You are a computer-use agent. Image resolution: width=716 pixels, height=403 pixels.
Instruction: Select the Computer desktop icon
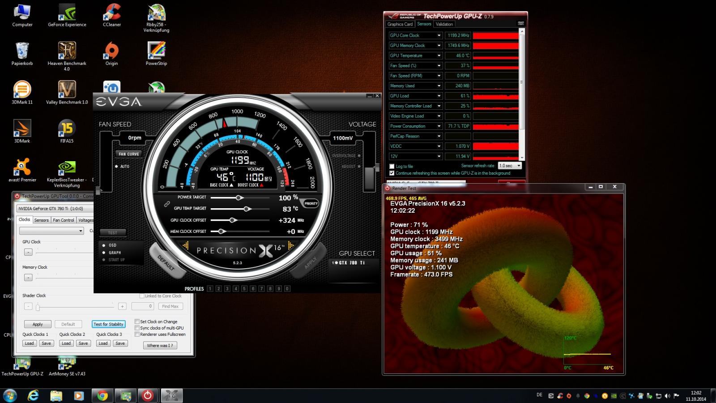[x=22, y=16]
